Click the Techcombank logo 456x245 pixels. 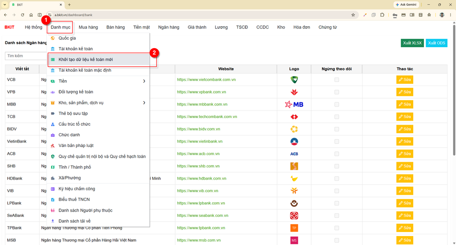(294, 117)
